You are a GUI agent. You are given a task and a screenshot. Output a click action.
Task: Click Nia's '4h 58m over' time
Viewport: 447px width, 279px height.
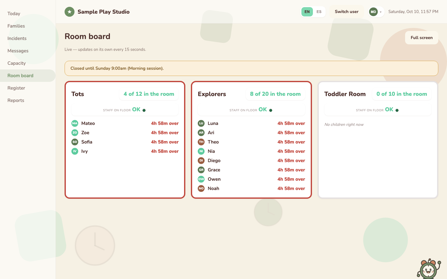pos(291,151)
